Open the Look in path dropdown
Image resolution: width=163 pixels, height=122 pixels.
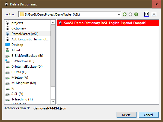coord(70,14)
